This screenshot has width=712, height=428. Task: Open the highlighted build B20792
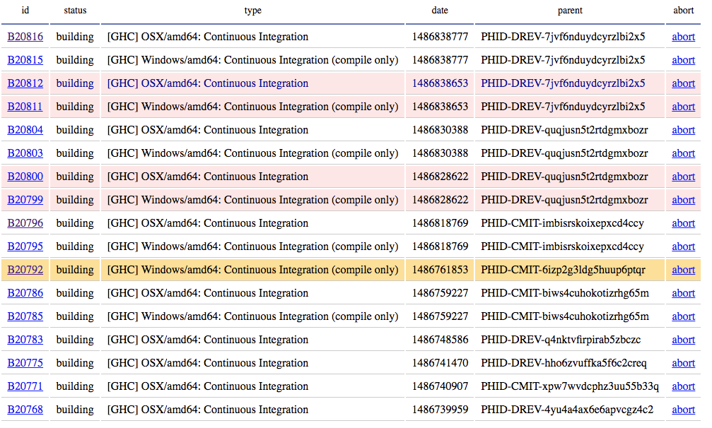[25, 270]
